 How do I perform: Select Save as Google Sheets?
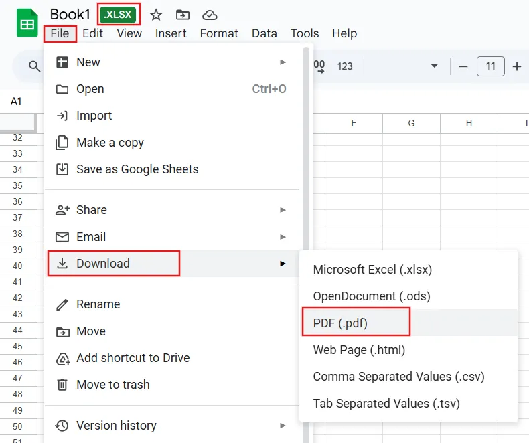pyautogui.click(x=171, y=169)
